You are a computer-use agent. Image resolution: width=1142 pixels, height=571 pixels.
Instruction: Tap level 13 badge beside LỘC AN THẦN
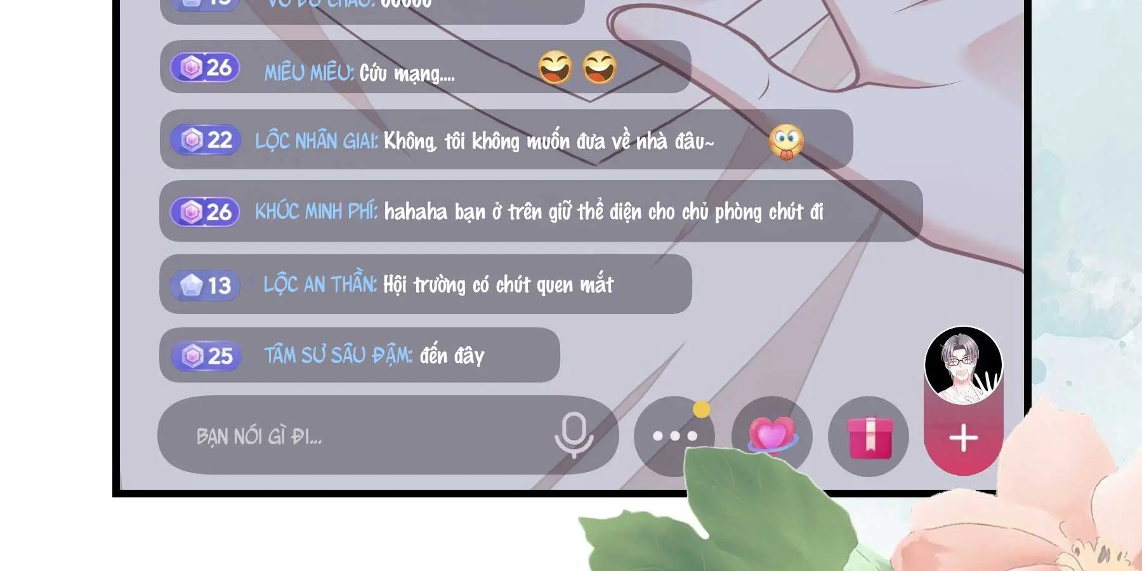tap(206, 285)
